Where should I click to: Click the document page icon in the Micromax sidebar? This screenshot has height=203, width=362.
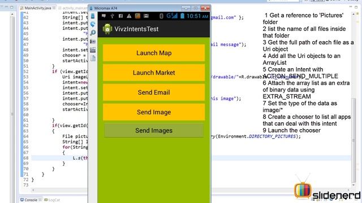[93, 58]
